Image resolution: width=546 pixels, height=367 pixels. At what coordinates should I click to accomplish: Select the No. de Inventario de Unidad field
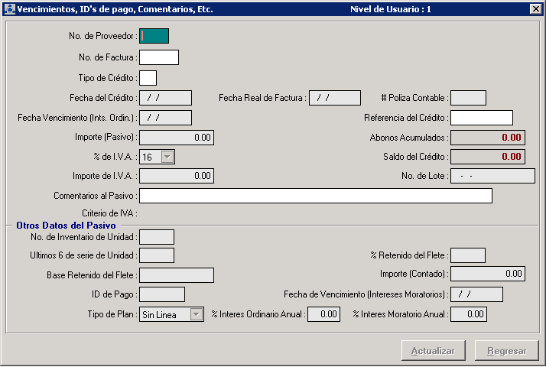157,237
